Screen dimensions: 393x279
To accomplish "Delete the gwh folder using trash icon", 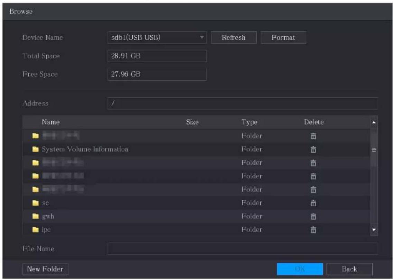I will click(313, 216).
